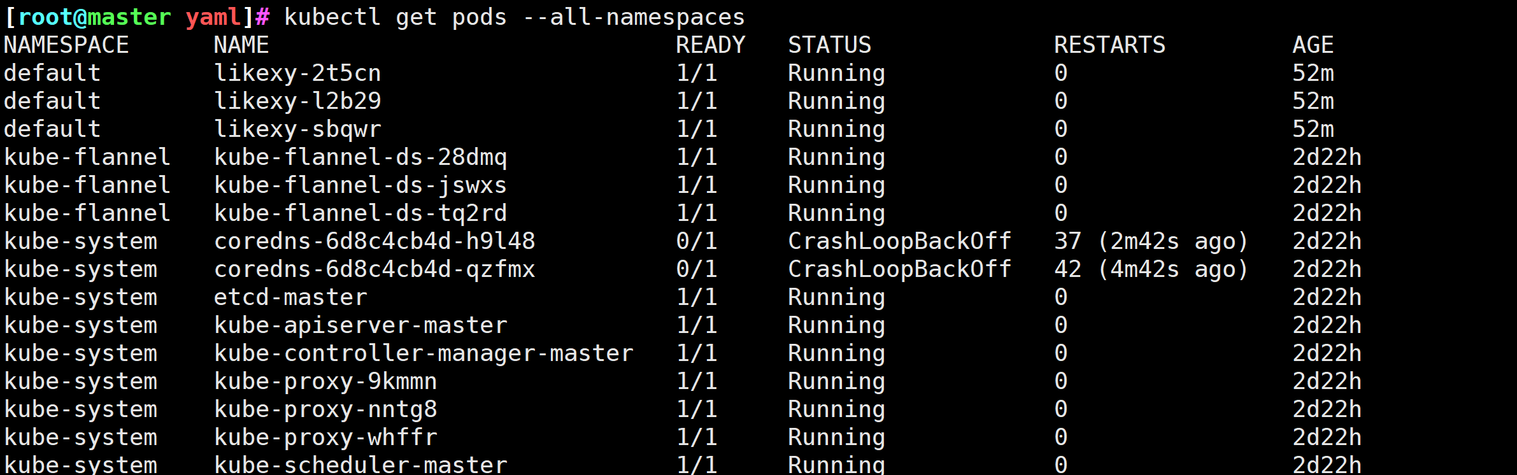Click the AGE column header
Viewport: 1517px width, 475px height.
pos(1313,45)
